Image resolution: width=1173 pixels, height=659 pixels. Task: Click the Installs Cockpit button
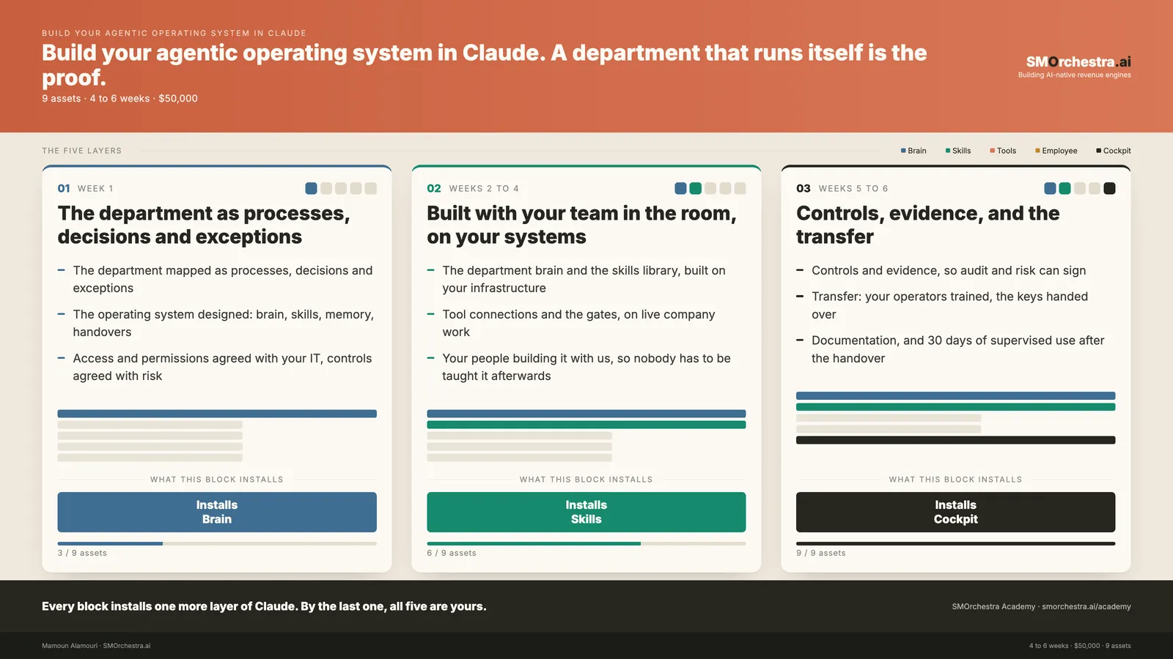click(956, 512)
